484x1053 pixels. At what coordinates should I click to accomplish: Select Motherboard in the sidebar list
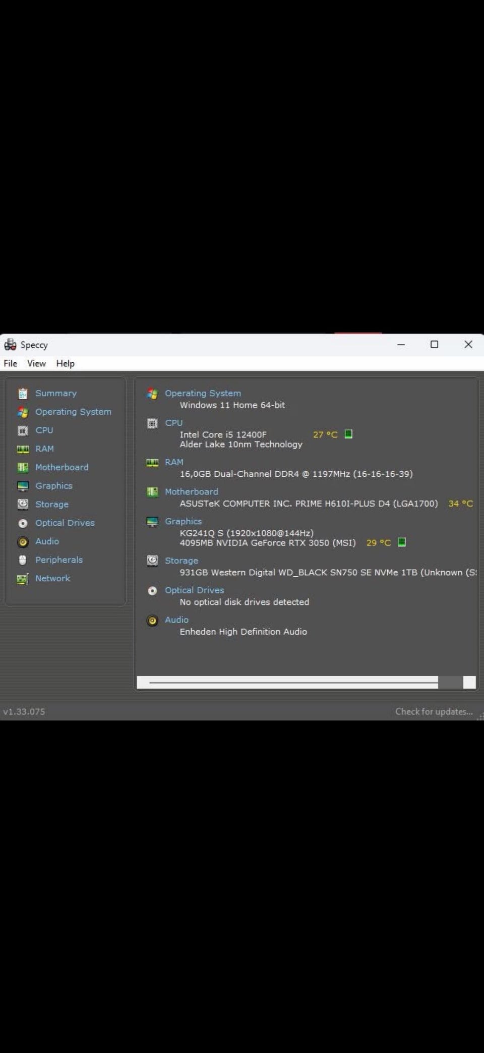[x=62, y=467]
